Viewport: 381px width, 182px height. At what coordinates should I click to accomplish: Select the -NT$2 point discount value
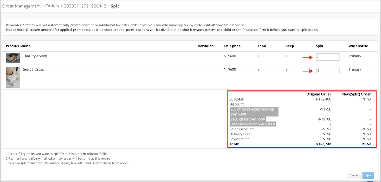pos(326,129)
